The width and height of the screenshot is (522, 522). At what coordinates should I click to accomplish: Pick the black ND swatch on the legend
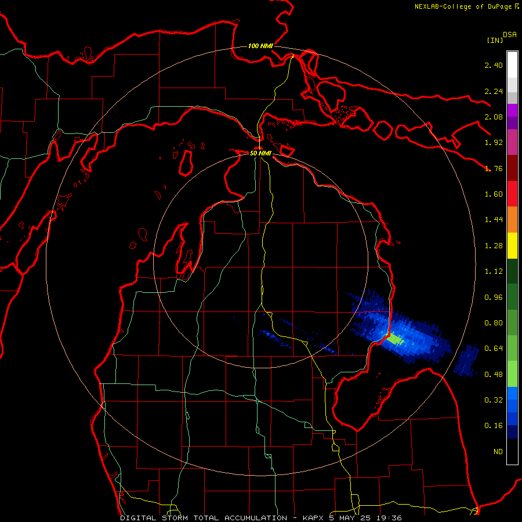coord(512,451)
